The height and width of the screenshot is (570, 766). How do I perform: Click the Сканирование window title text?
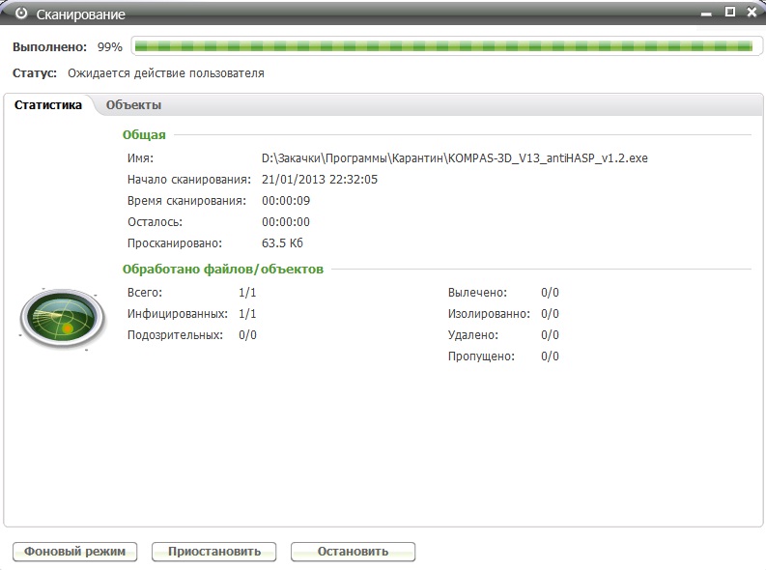click(x=80, y=14)
